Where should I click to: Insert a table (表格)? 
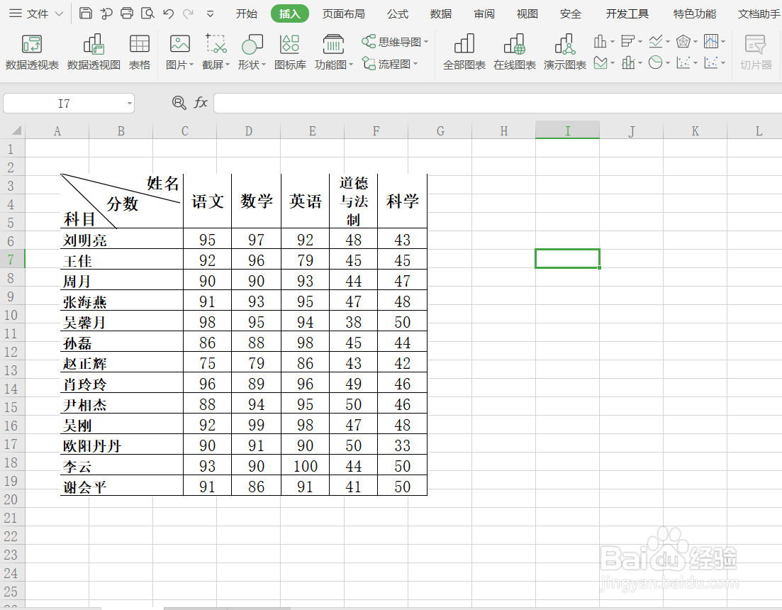[x=140, y=51]
